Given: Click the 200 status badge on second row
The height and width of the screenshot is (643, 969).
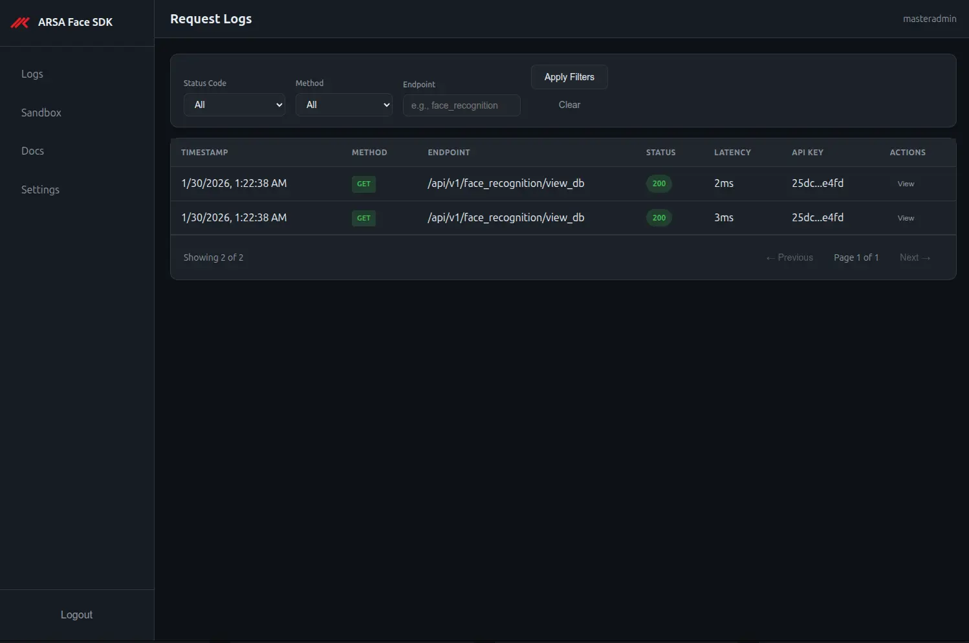Looking at the screenshot, I should click(659, 218).
